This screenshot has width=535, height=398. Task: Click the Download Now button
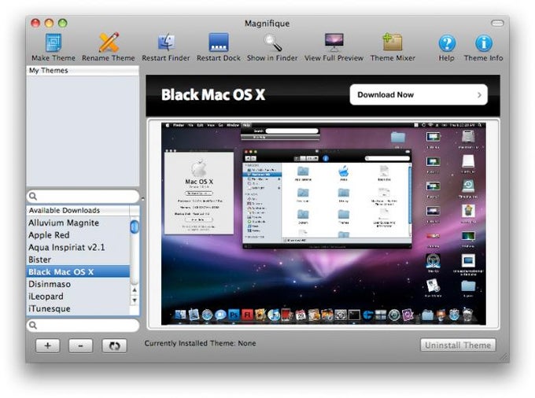point(419,95)
